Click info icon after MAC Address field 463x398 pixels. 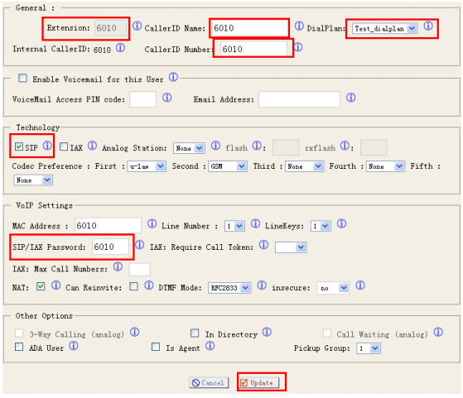pyautogui.click(x=152, y=223)
